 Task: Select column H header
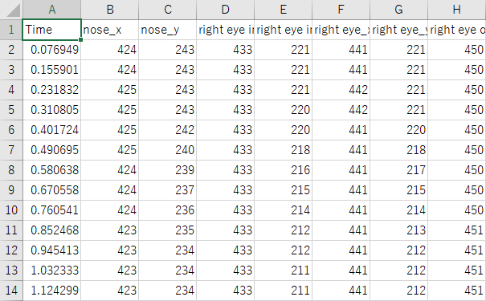pyautogui.click(x=457, y=10)
